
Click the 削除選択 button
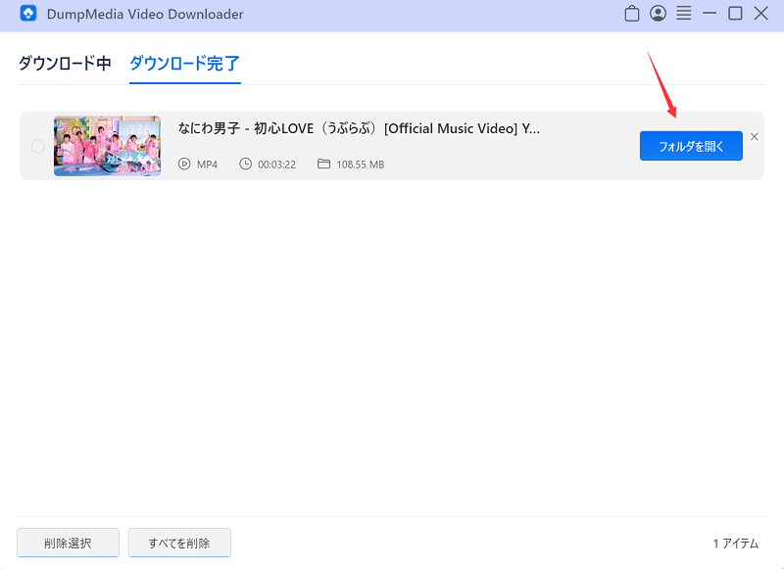click(68, 543)
